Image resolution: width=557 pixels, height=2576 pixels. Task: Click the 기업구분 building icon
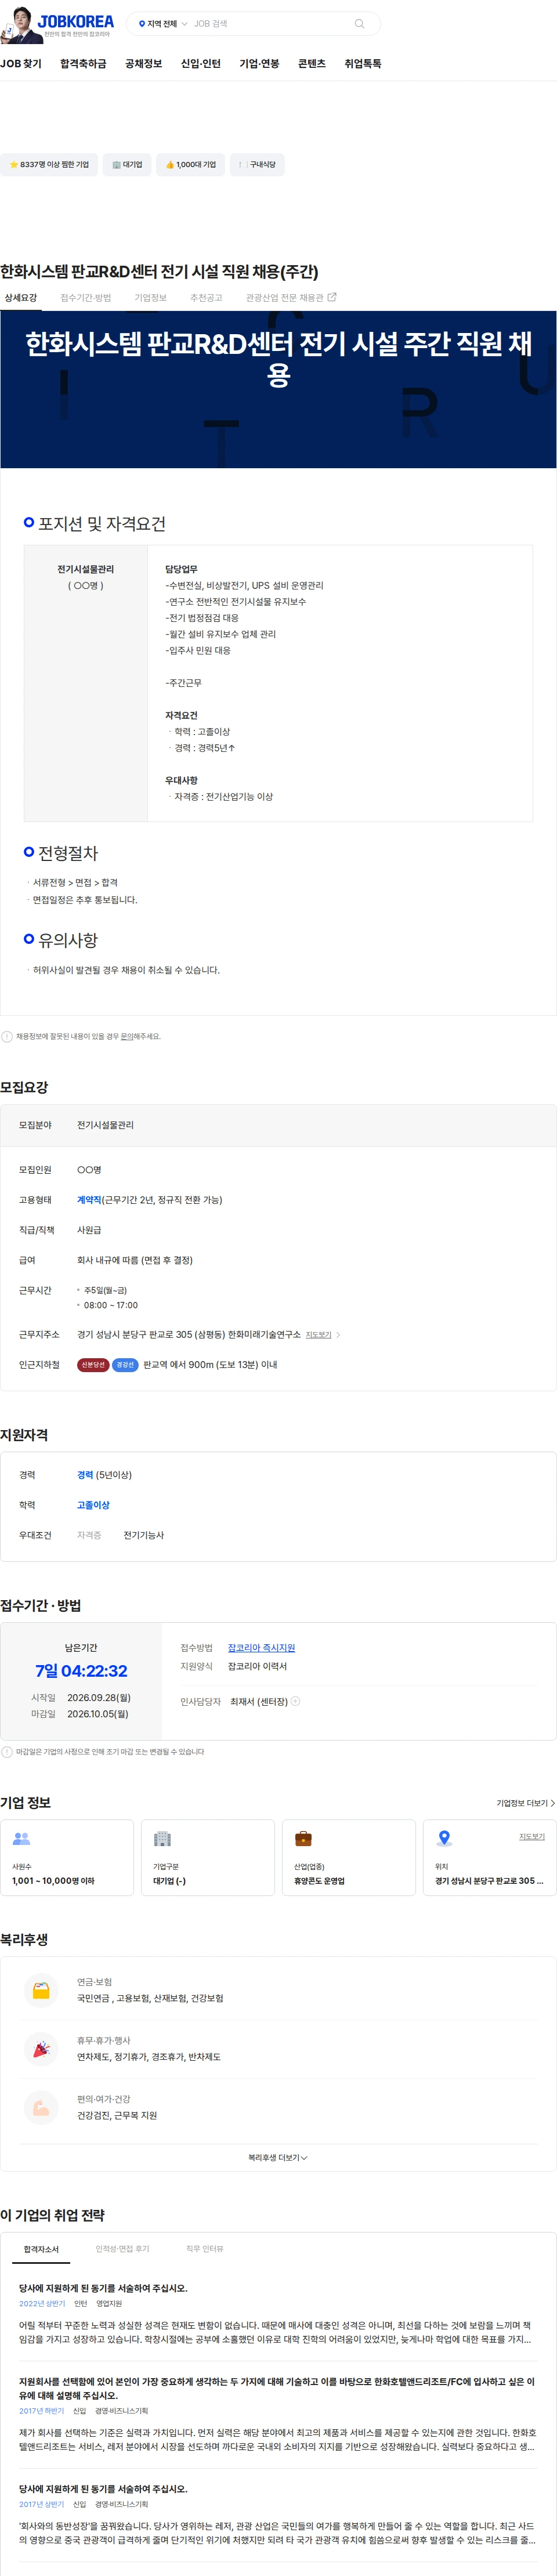[x=162, y=1838]
